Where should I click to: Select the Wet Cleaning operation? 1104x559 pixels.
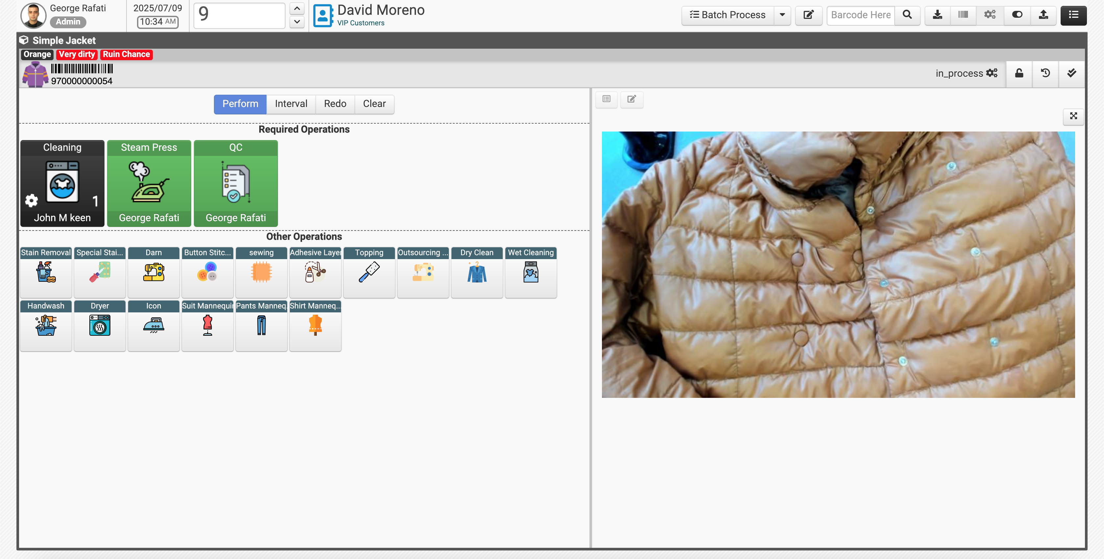coord(531,272)
